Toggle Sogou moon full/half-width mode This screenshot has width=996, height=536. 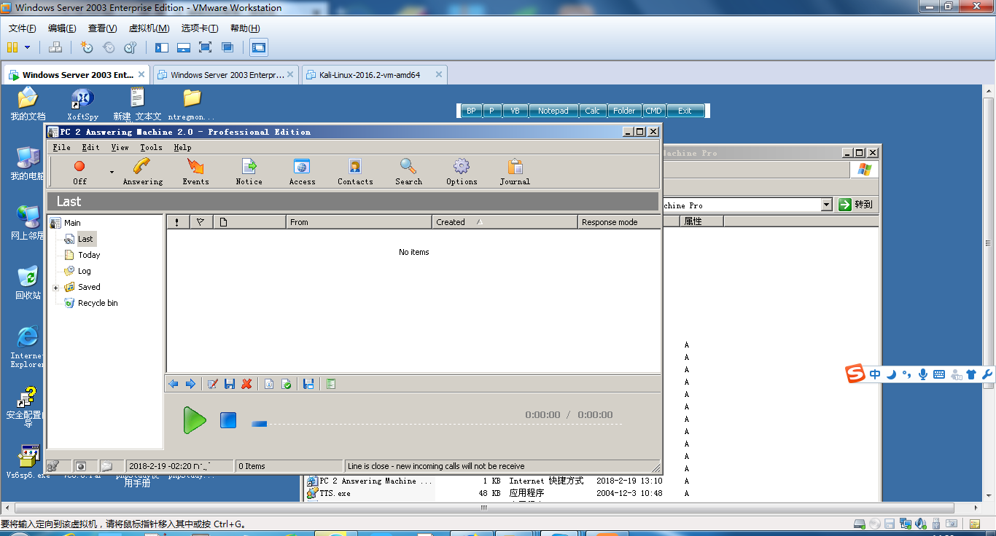point(891,374)
